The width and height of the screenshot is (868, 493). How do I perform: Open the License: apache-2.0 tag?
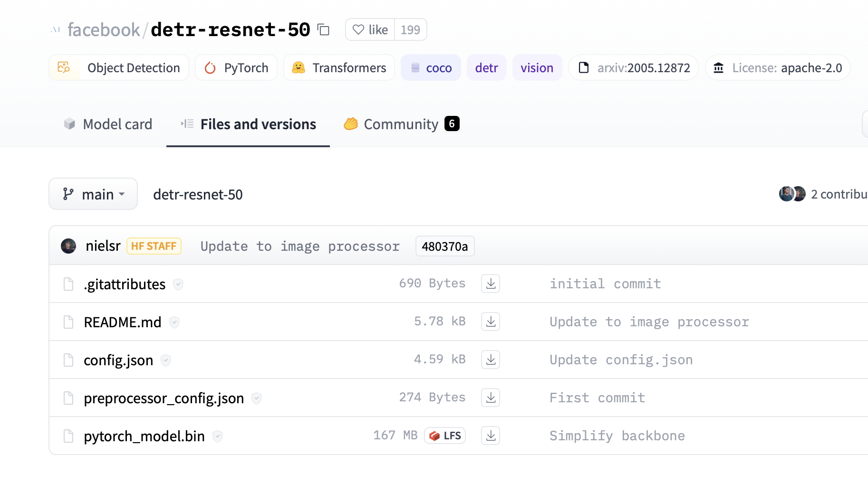point(778,67)
